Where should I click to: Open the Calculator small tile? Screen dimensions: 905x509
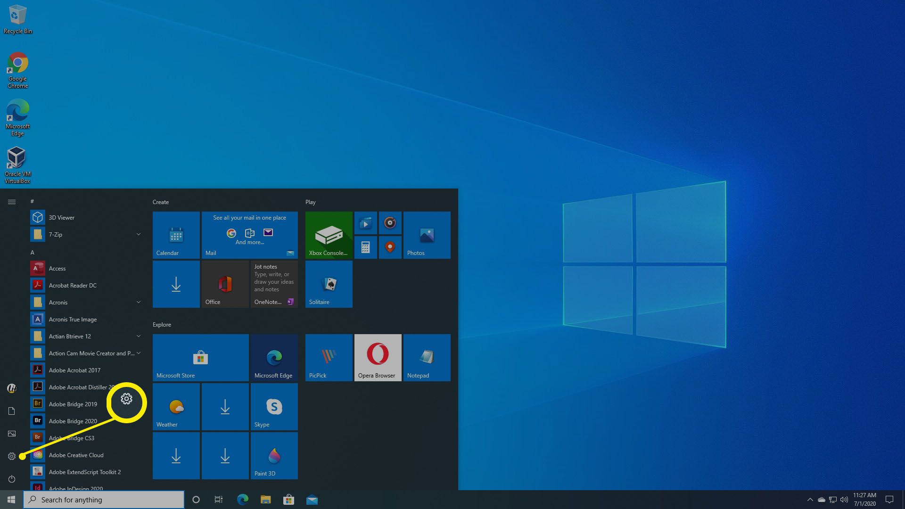coord(365,247)
